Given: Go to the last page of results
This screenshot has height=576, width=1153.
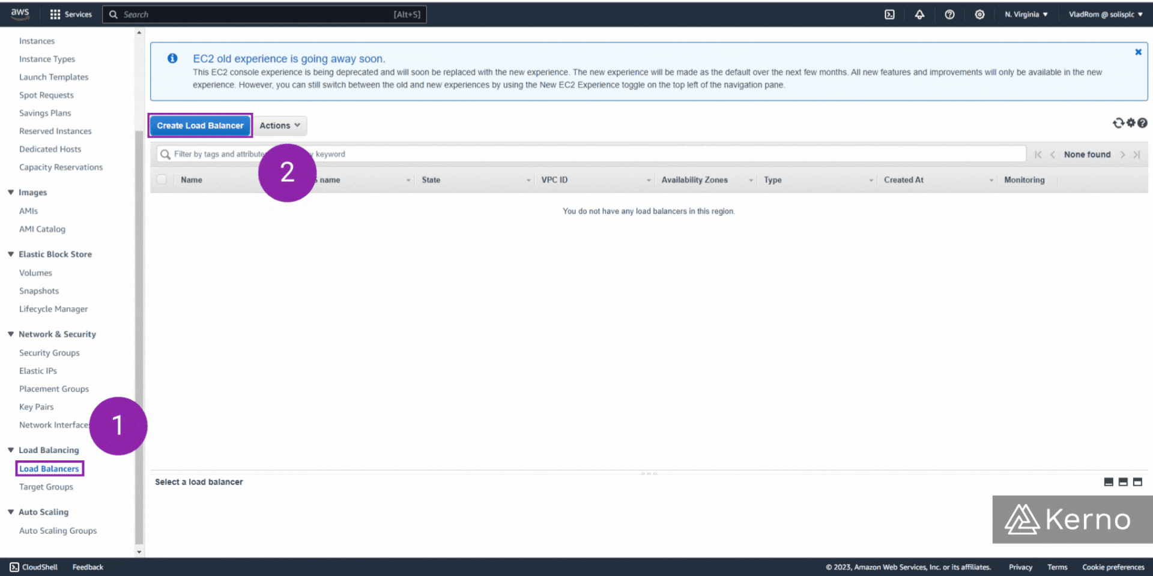Looking at the screenshot, I should [x=1136, y=155].
